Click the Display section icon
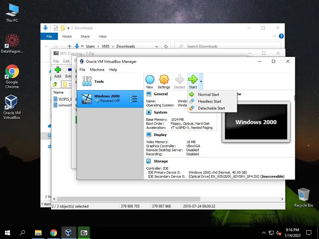The width and height of the screenshot is (319, 239). click(x=149, y=135)
